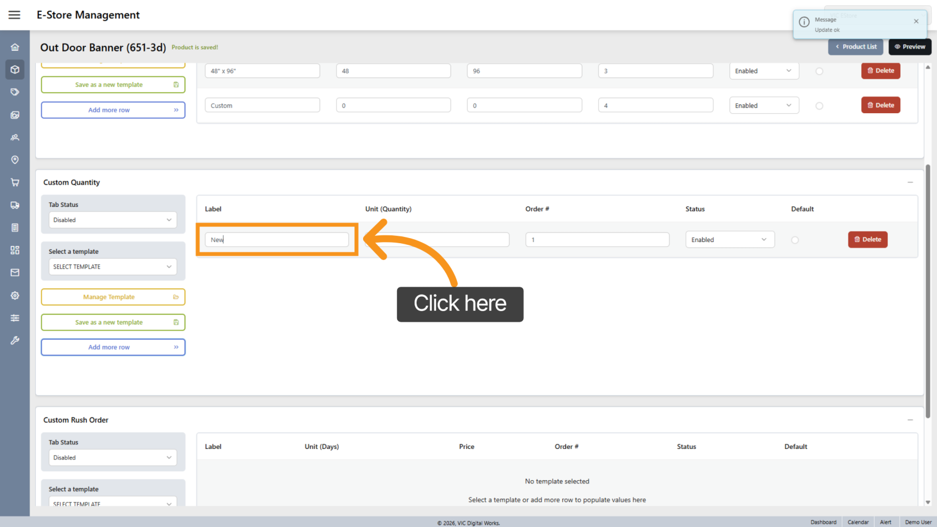Open Custom Quantity Tab Status dropdown
This screenshot has height=527, width=937.
tap(113, 220)
